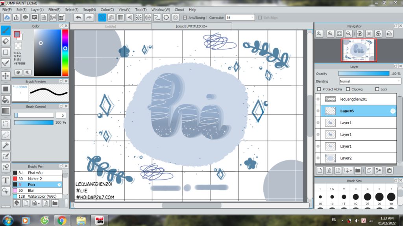
Task: Hide the lequangdien201 layer
Action: point(318,99)
